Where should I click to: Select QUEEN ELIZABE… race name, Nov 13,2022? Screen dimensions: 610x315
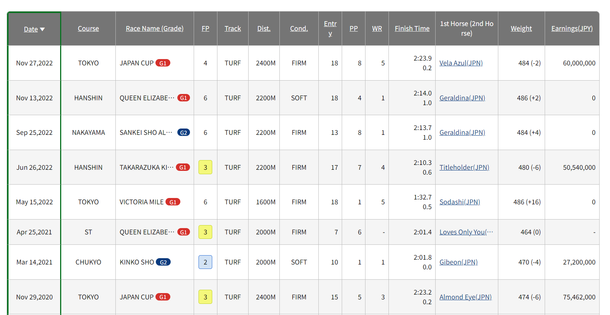tap(147, 98)
